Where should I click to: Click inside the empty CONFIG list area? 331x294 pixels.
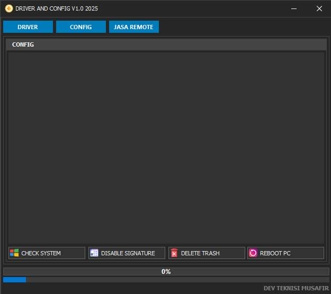(x=166, y=147)
